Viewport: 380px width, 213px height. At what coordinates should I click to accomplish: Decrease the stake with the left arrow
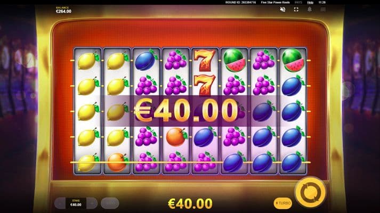pyautogui.click(x=60, y=203)
